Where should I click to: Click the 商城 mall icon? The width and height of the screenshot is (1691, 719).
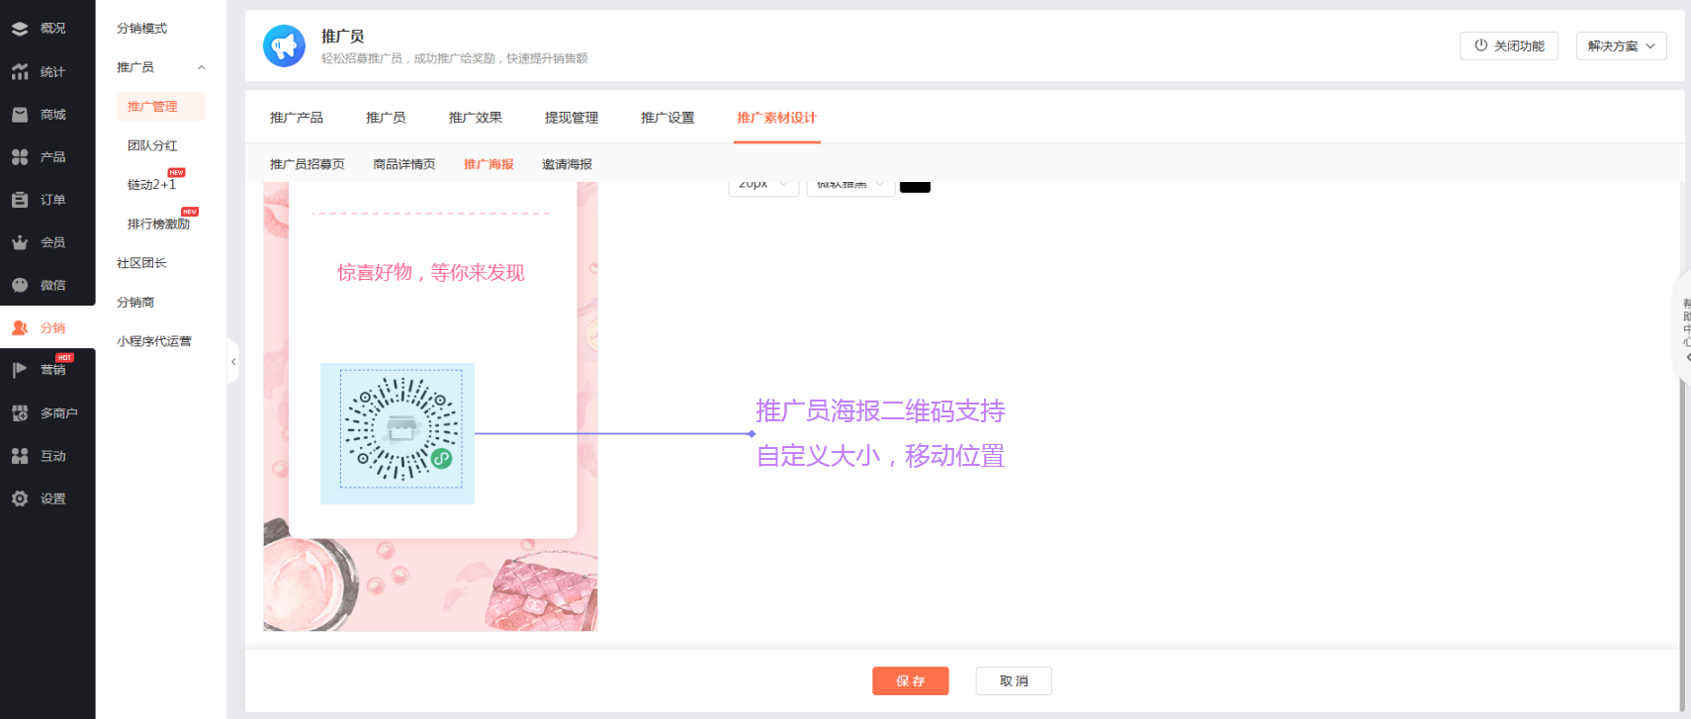coord(20,115)
